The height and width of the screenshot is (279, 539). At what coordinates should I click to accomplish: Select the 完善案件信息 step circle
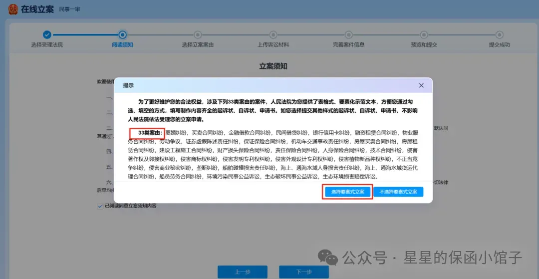348,34
